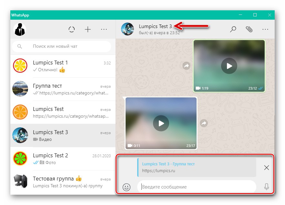This screenshot has width=285, height=205.
Task: Click the 'Введите сообщение' message field
Action: [x=197, y=187]
